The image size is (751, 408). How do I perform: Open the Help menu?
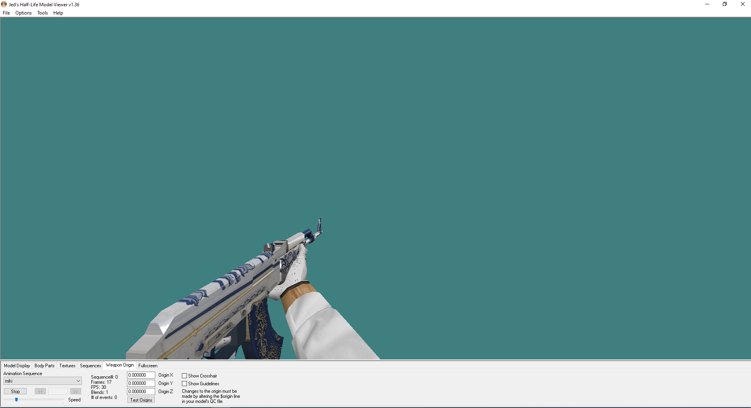tap(58, 13)
